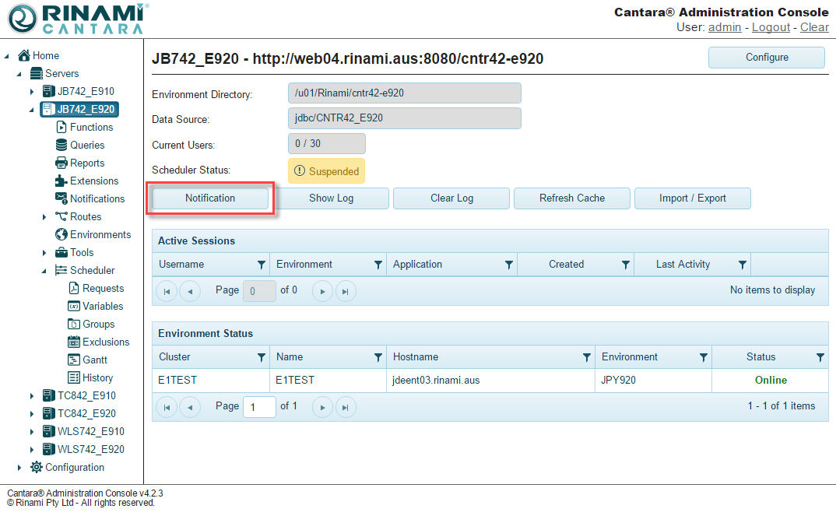Click the Queries database icon
Image resolution: width=836 pixels, height=523 pixels.
(61, 145)
